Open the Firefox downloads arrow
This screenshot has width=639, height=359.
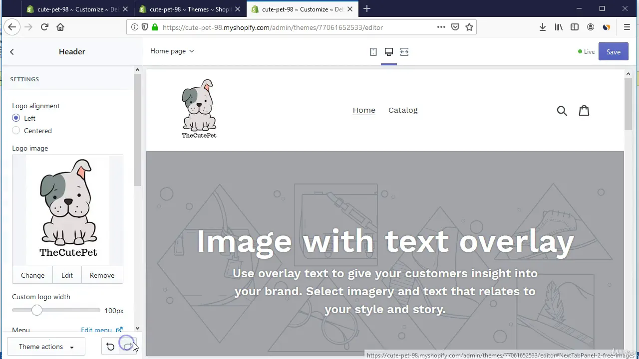pos(543,27)
